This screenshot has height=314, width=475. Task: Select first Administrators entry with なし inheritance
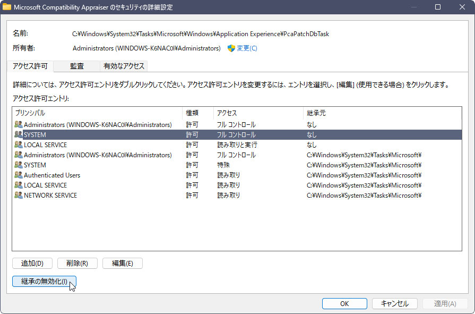pyautogui.click(x=237, y=125)
